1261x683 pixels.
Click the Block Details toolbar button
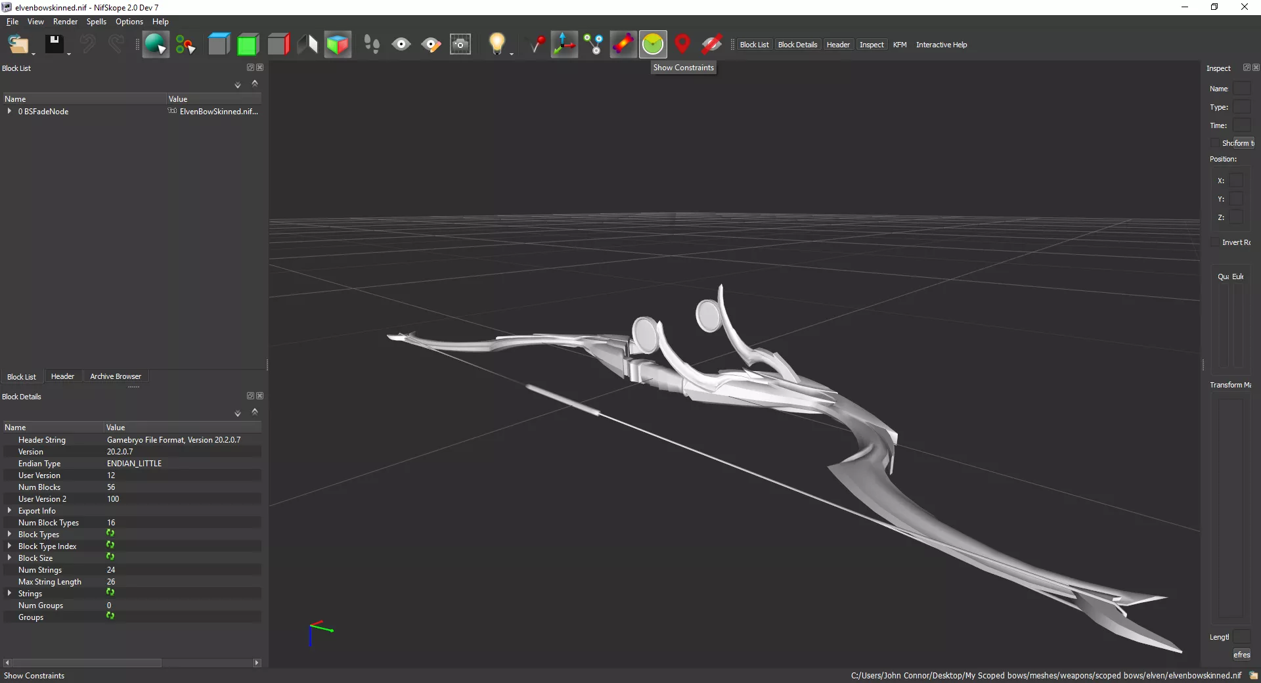point(797,45)
